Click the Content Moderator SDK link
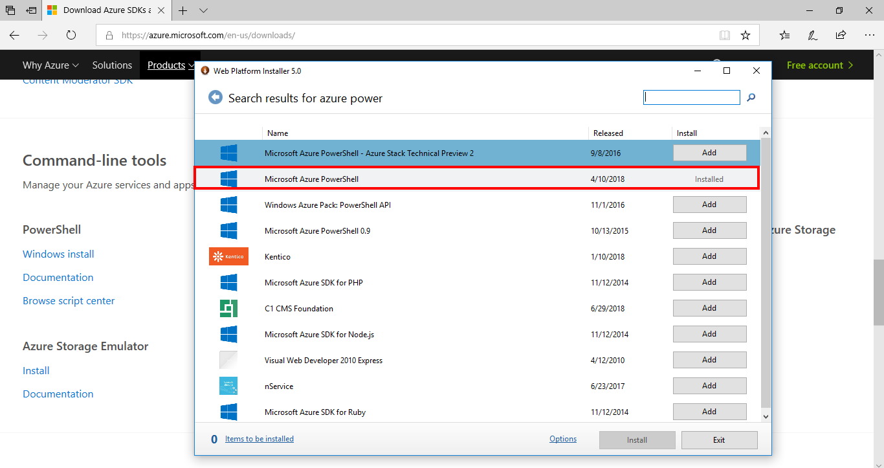This screenshot has width=884, height=468. [78, 80]
